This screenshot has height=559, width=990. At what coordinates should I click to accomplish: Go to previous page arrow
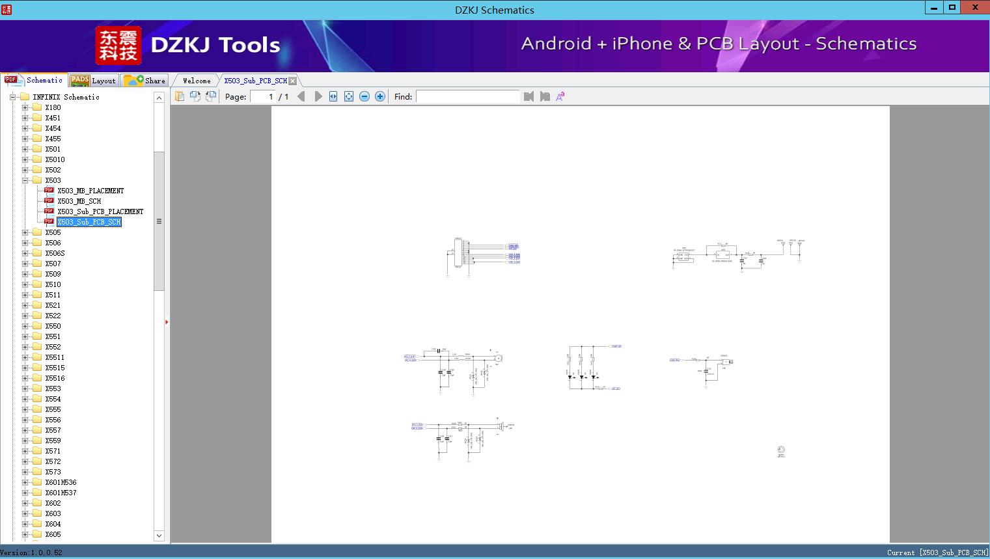301,96
